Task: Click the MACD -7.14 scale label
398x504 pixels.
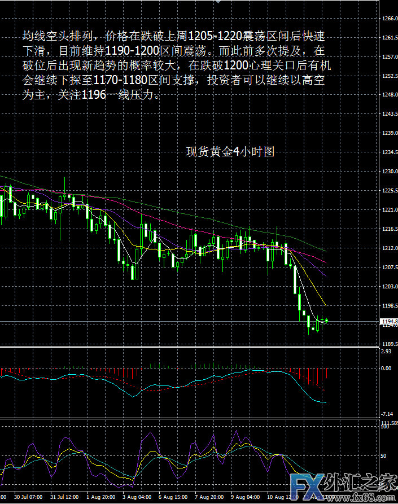Action: [387, 414]
